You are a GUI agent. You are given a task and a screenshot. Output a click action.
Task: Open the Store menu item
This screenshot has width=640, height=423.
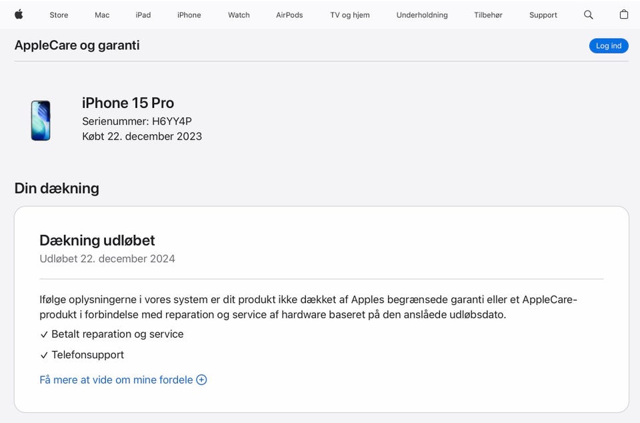pos(59,15)
